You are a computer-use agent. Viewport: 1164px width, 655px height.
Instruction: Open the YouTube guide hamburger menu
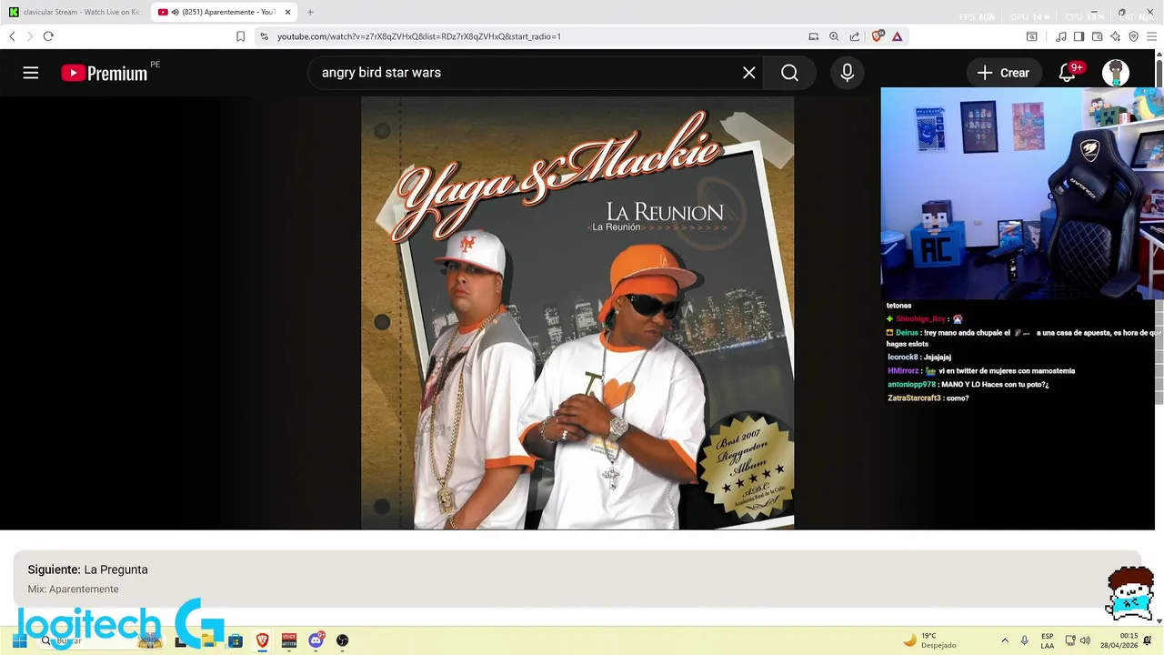click(31, 73)
